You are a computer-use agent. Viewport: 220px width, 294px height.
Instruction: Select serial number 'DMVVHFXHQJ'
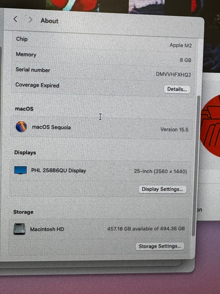click(x=173, y=74)
